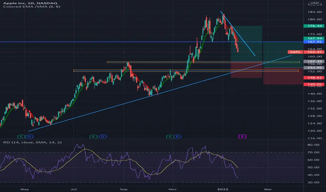The height and width of the screenshot is (192, 326).
Task: Select the upper orange rectangle zone
Action: pyautogui.click(x=203, y=62)
